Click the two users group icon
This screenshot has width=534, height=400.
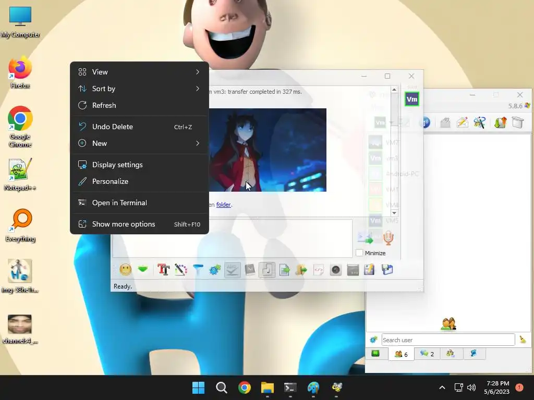448,323
